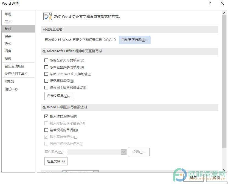Toggle 忽略包含数字的单词 checkbox

(x=46, y=67)
